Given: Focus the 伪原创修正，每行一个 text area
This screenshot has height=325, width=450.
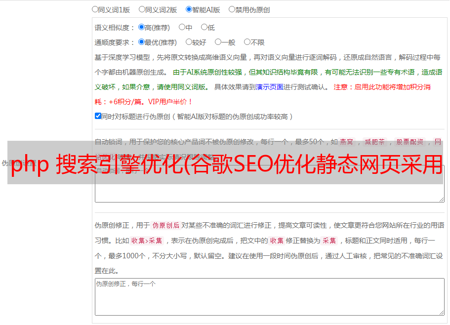Looking at the screenshot, I should 270,297.
